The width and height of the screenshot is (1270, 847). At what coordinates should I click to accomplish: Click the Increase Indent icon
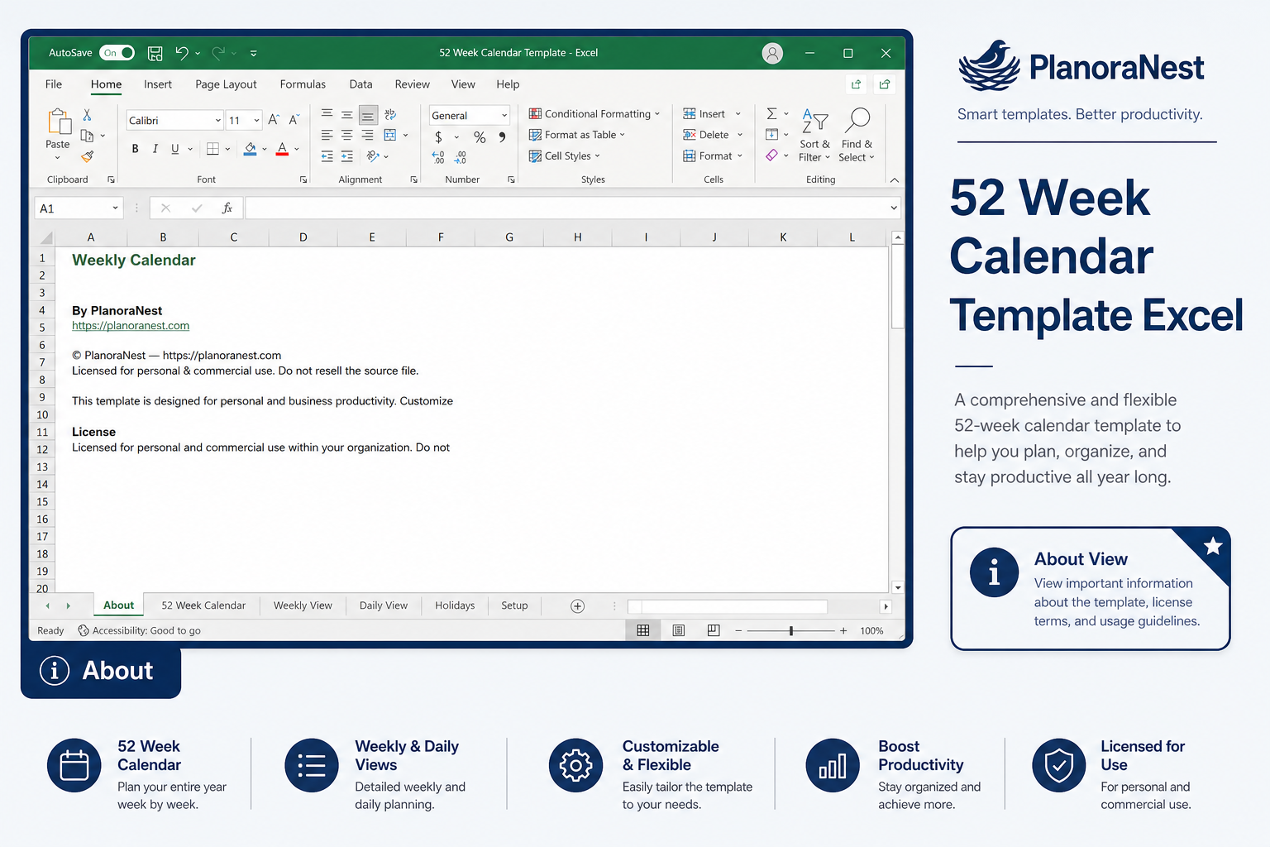[x=347, y=156]
